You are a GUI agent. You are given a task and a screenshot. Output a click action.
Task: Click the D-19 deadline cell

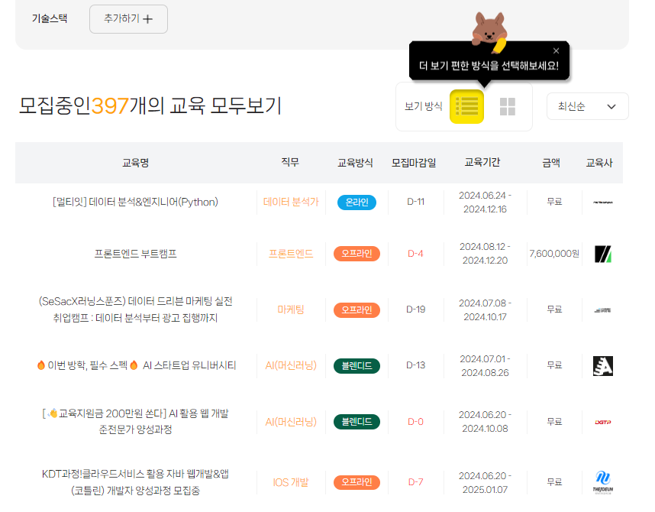[x=415, y=309]
